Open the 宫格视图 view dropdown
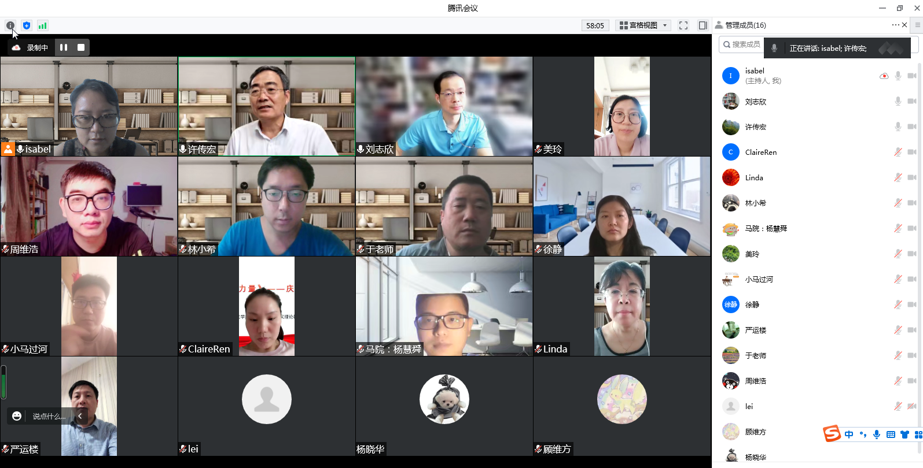923x468 pixels. 643,25
